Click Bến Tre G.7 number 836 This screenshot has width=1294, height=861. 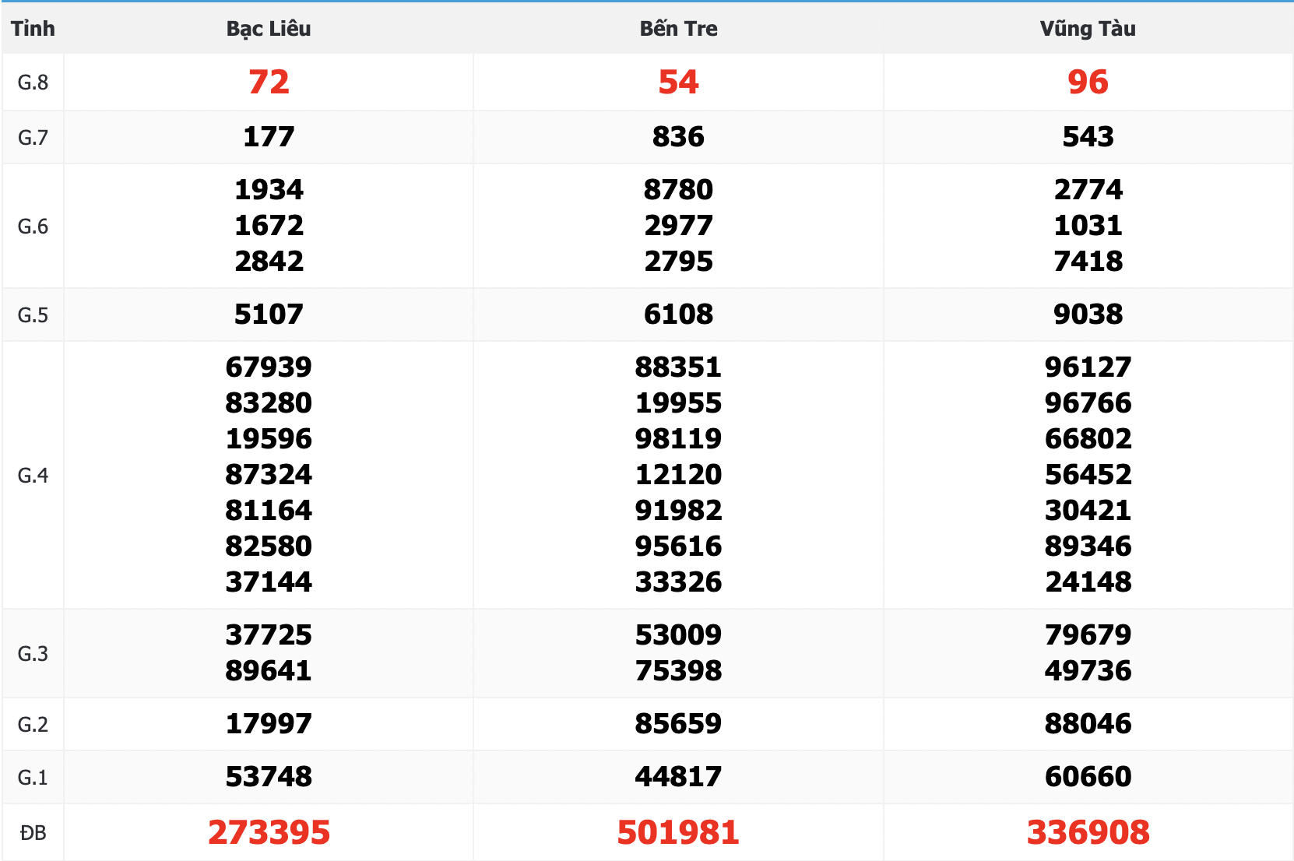click(678, 136)
